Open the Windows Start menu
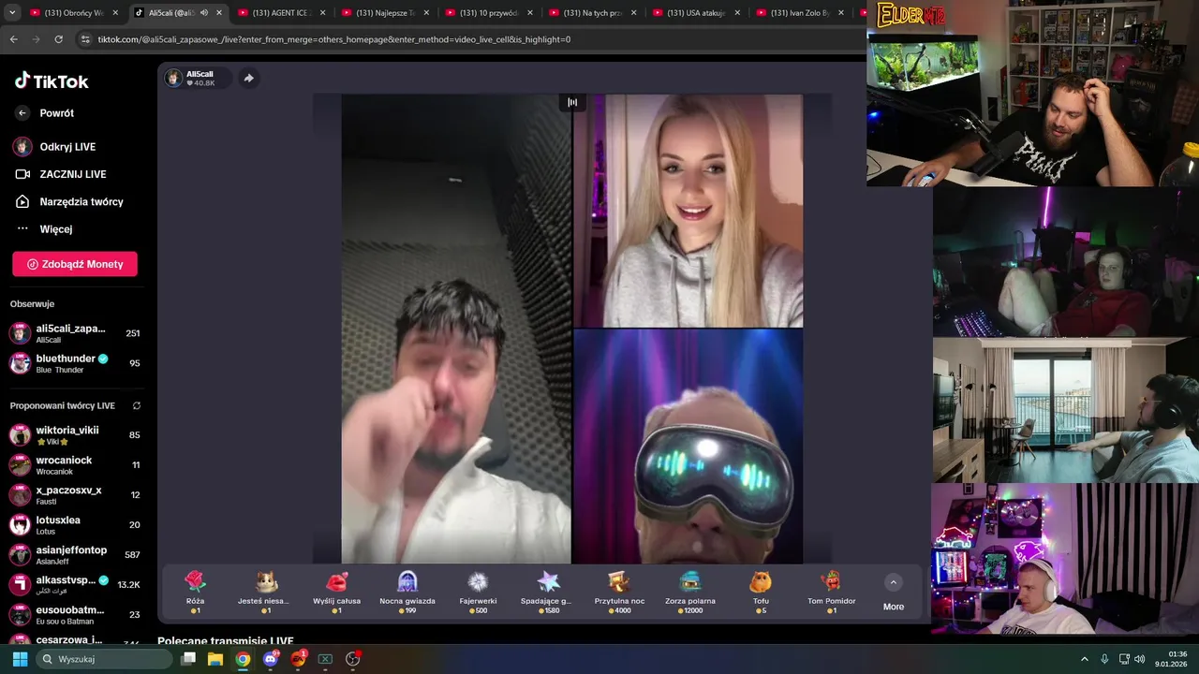Viewport: 1199px width, 674px height. [x=20, y=659]
